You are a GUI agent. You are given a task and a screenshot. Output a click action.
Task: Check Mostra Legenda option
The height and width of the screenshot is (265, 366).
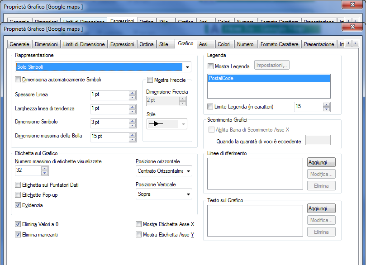(210, 66)
